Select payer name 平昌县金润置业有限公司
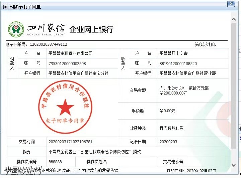The width and height of the screenshot is (241, 178). coord(70,53)
